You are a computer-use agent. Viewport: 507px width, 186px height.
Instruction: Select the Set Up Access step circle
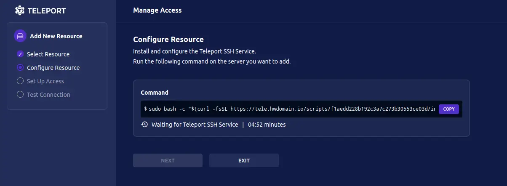click(x=20, y=81)
